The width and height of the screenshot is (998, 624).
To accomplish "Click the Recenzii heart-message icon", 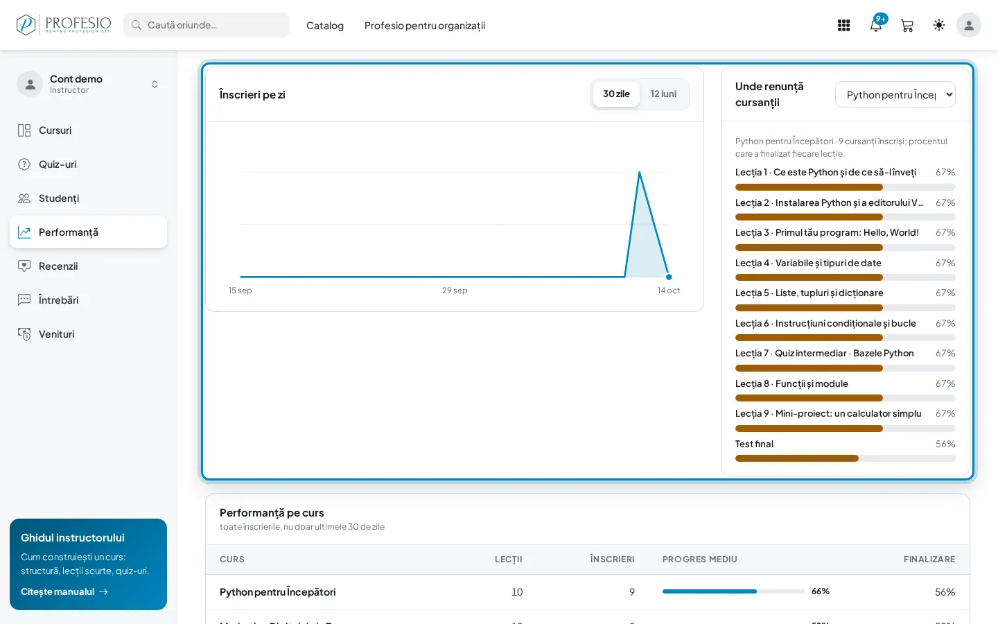I will pos(24,266).
